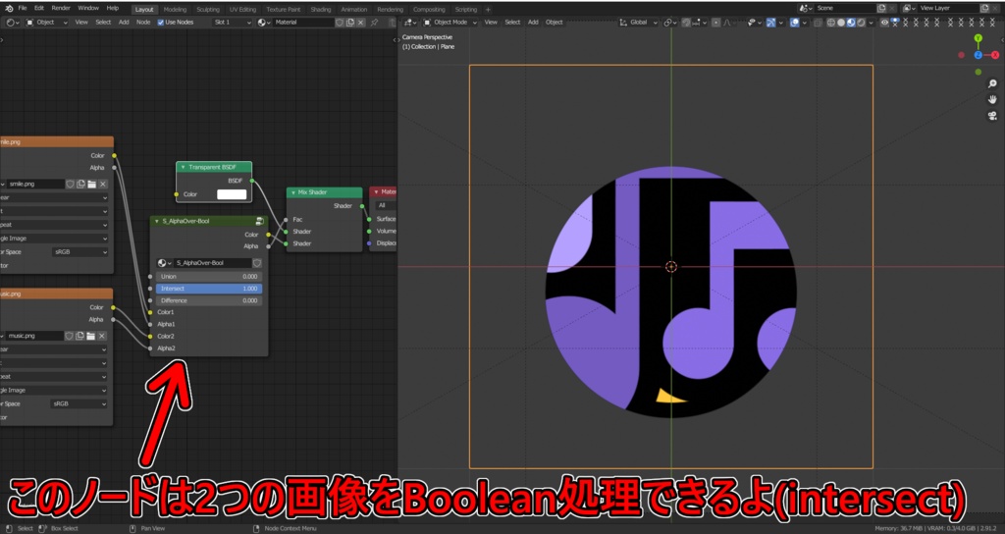Toggle X-ray button in viewport header
1005x534 pixels.
[x=818, y=22]
